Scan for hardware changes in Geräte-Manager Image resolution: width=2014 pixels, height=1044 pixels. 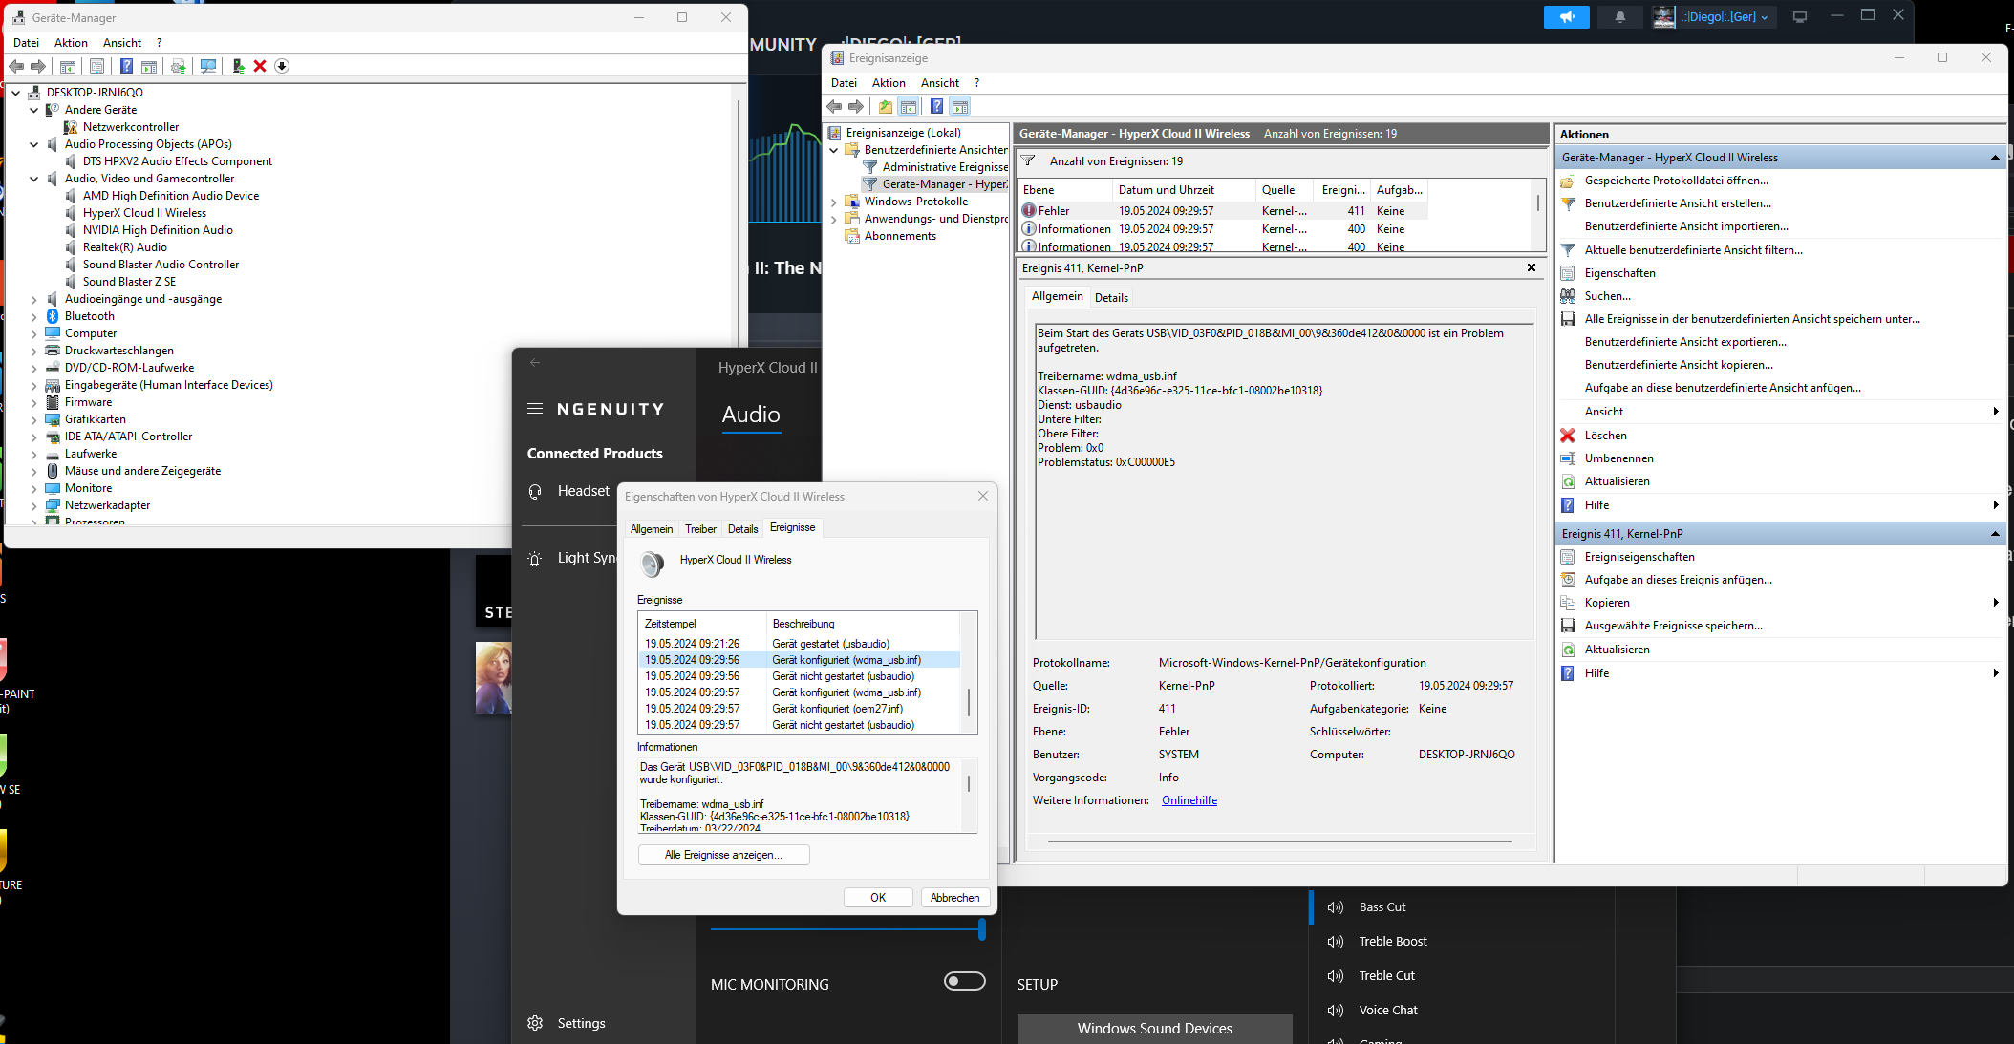coord(207,66)
